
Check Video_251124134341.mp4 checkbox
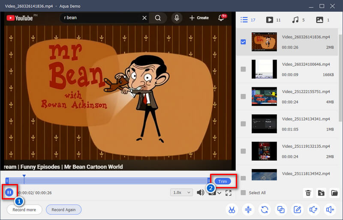243,124
